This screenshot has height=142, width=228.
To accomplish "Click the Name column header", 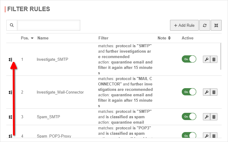I will (x=43, y=38).
